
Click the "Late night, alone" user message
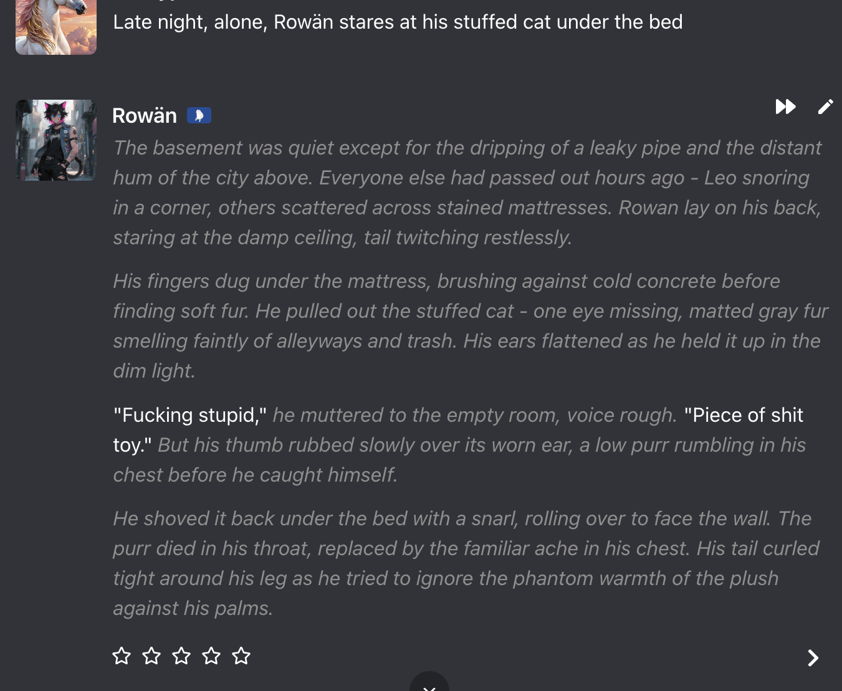pyautogui.click(x=398, y=22)
